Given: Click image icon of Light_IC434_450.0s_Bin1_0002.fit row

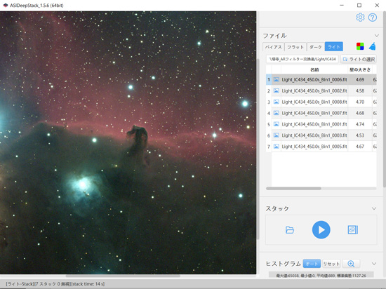Looking at the screenshot, I should click(277, 90).
